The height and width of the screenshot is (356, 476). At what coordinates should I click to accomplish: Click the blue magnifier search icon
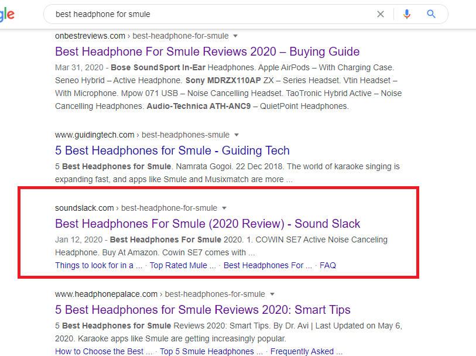click(431, 14)
